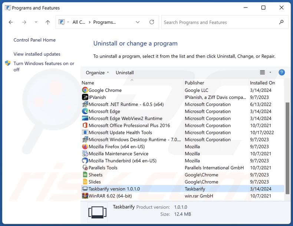Click the Mozilla Firefox icon
Screen dimensions: 293x226
coord(85,146)
